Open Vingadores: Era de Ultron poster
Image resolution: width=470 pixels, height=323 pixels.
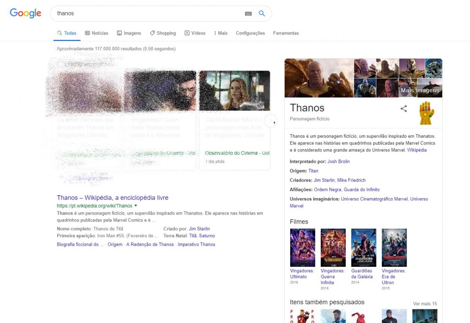coord(394,247)
